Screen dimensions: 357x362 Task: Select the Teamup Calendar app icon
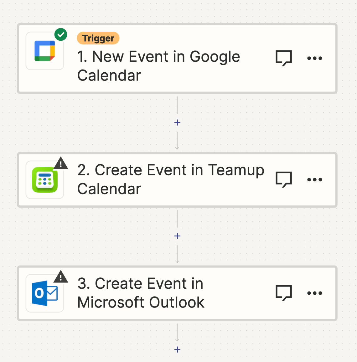[x=44, y=179]
